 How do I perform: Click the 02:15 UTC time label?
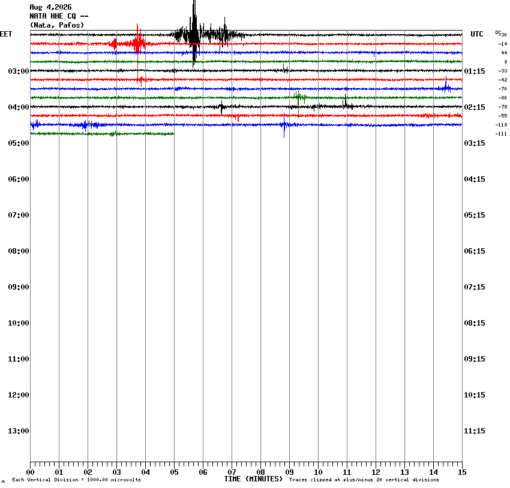click(475, 107)
